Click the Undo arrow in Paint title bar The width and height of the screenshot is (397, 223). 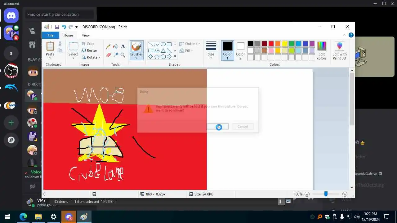point(64,27)
